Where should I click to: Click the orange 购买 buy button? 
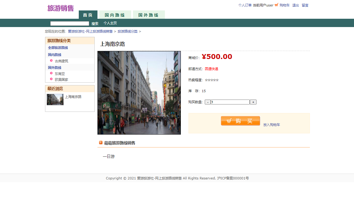(240, 121)
